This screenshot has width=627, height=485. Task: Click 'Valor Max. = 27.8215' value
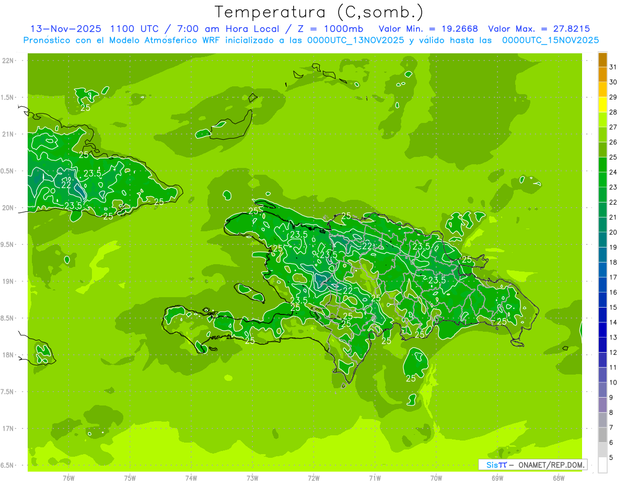pos(538,29)
